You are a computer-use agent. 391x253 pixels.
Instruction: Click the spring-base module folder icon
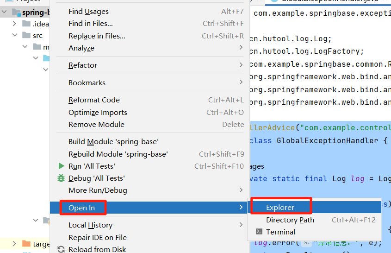(16, 12)
